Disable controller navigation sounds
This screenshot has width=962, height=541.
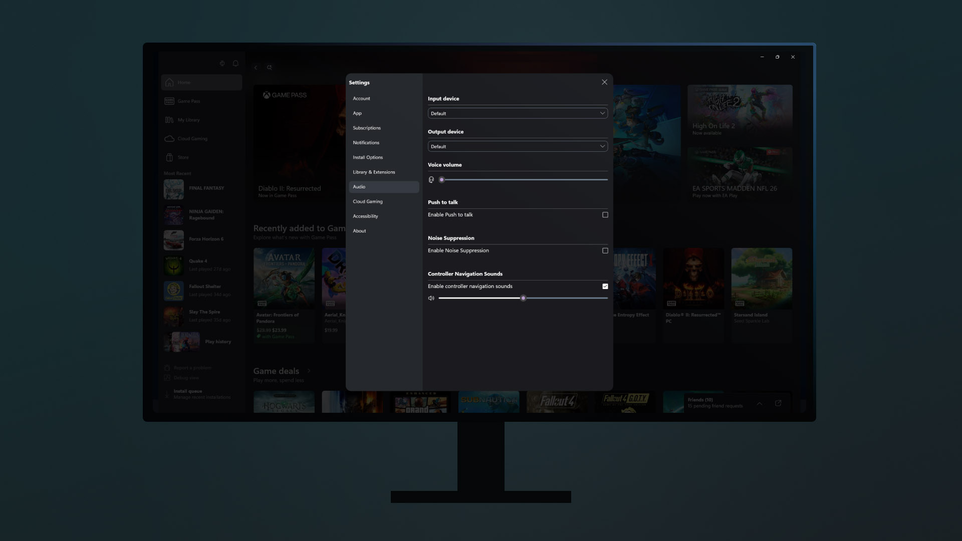(605, 286)
